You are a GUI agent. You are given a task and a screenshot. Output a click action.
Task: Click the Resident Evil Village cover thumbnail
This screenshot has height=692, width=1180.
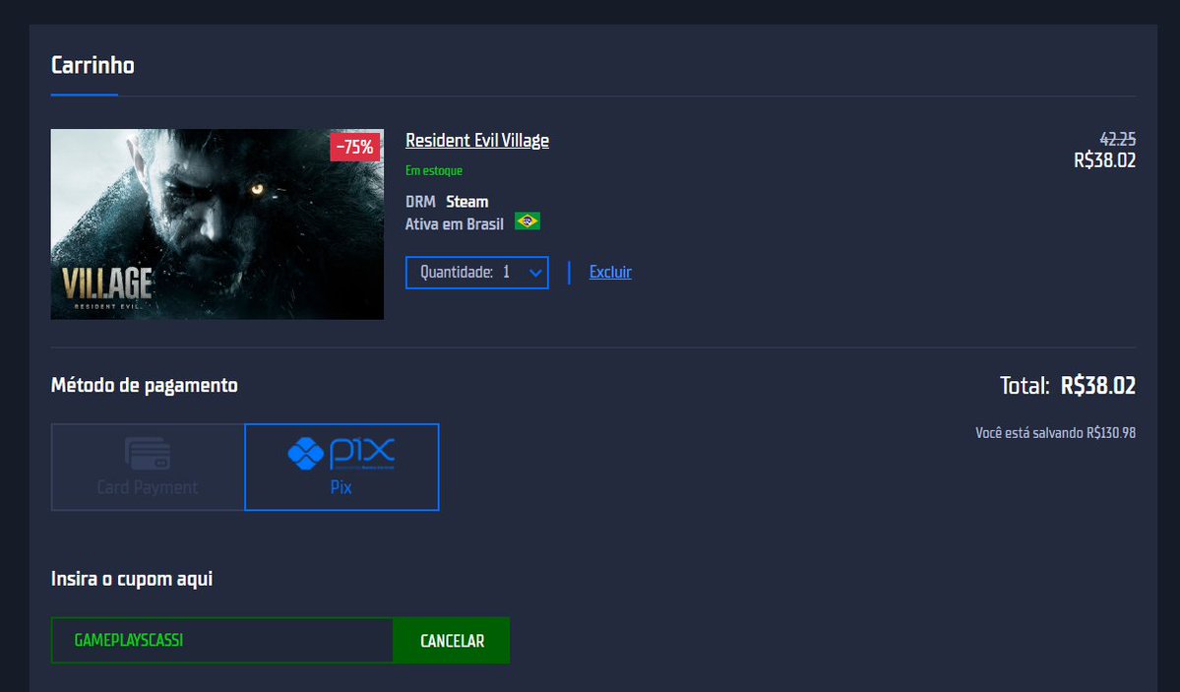(x=217, y=223)
